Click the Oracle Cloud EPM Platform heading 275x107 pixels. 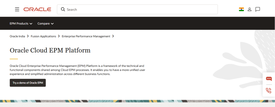click(x=50, y=50)
